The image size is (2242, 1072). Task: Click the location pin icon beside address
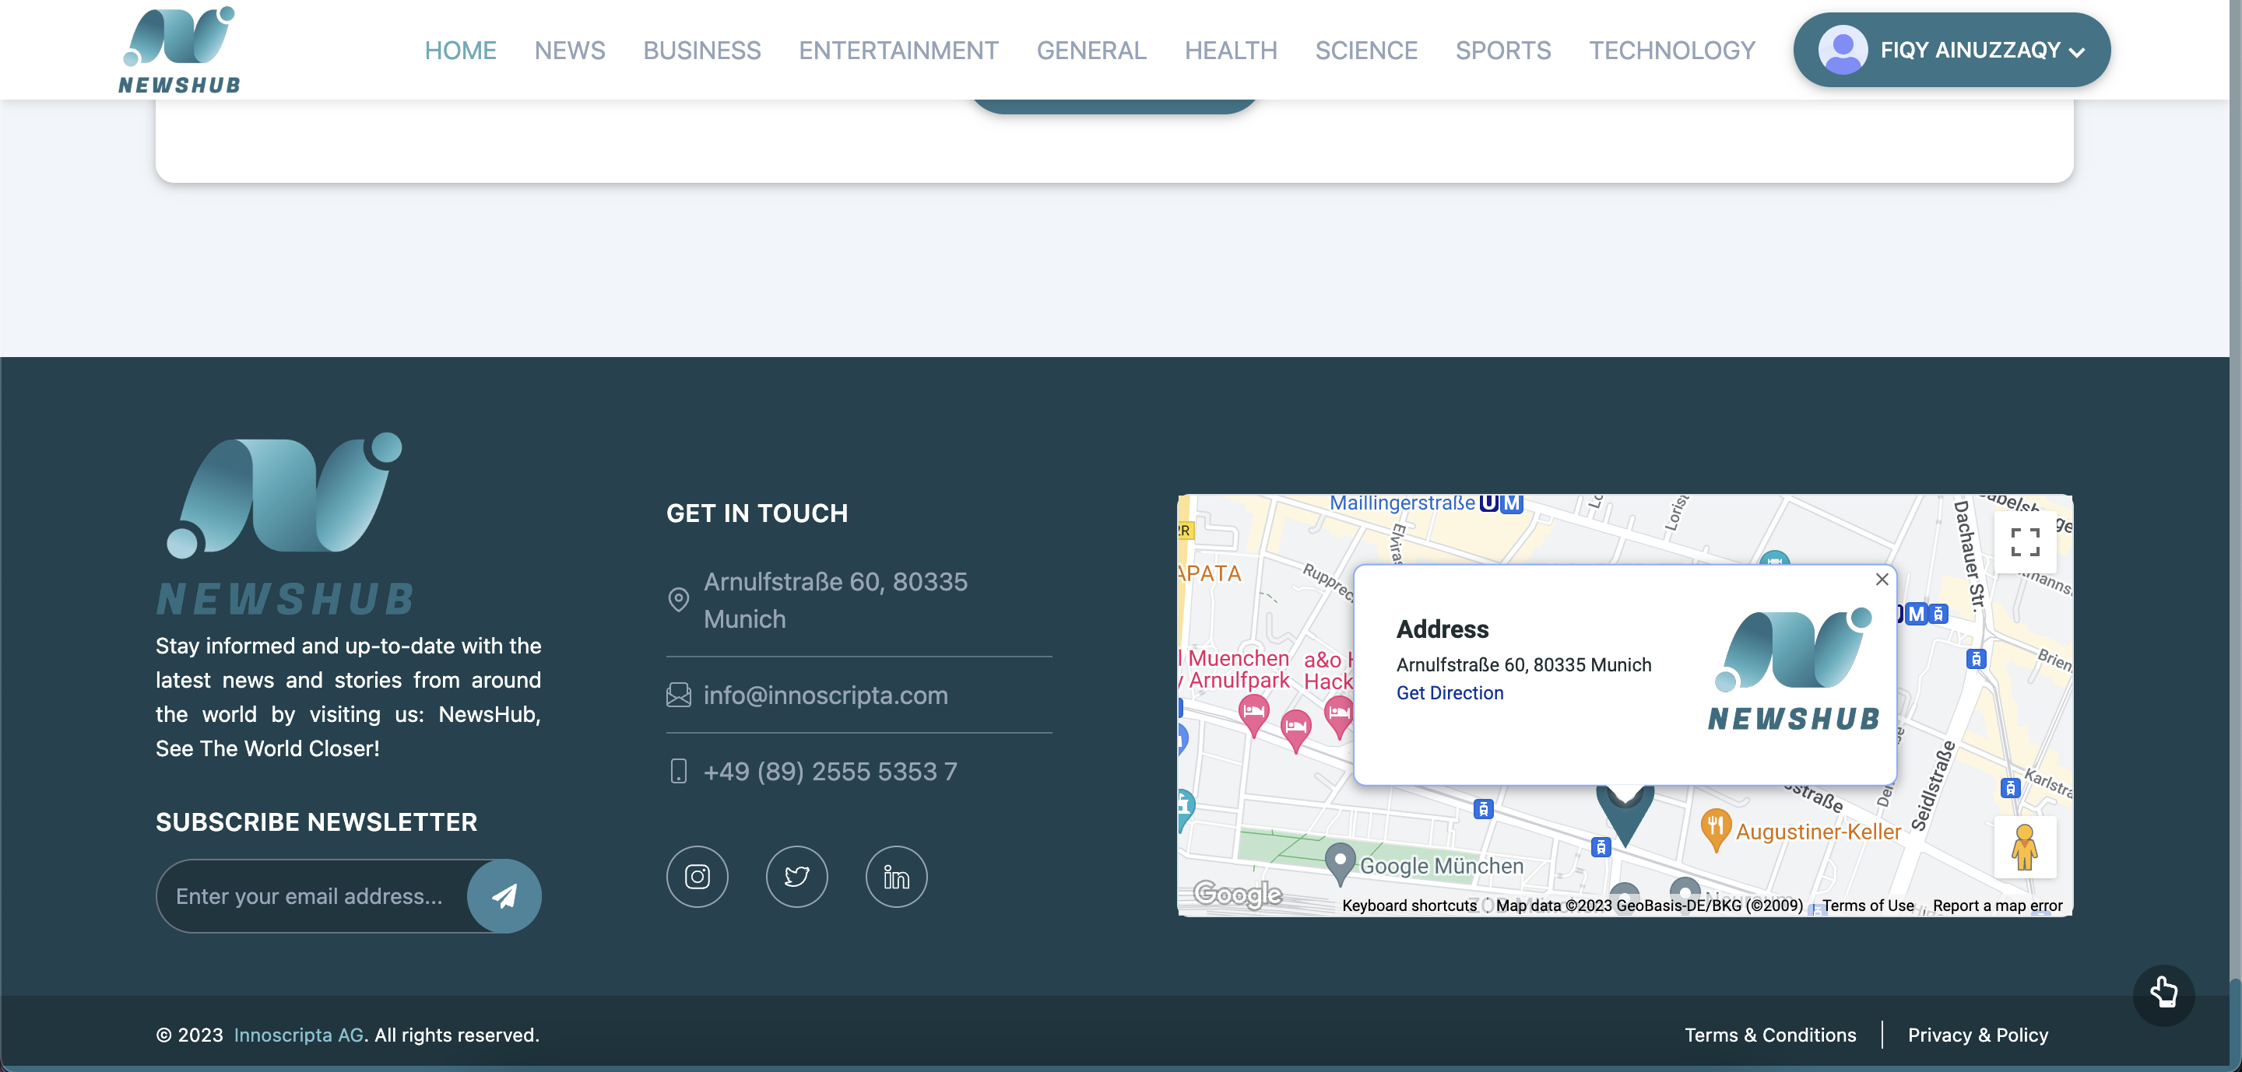678,600
